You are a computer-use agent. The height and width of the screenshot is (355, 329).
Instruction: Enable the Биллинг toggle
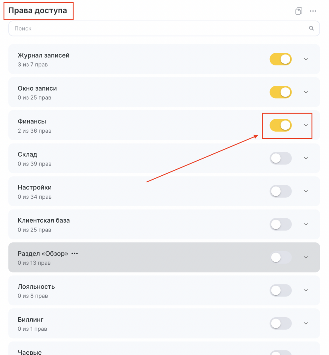(x=281, y=323)
